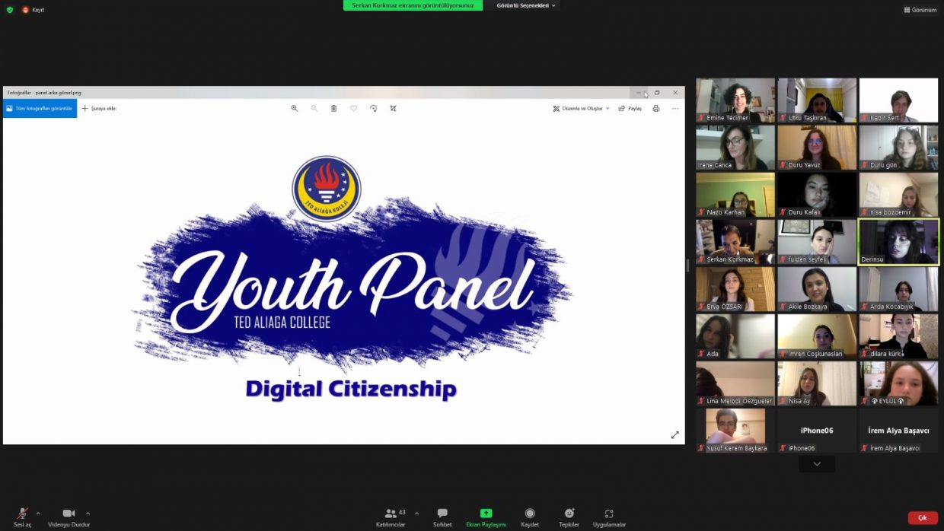The image size is (944, 531).
Task: Choose İmren Coşkunaslan's video tile
Action: [x=817, y=336]
